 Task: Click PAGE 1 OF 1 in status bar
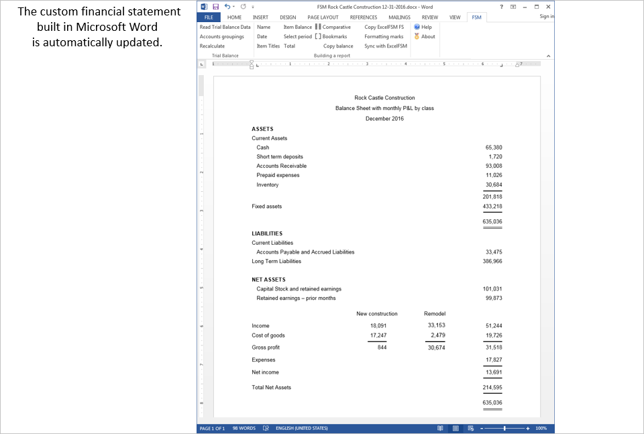212,428
